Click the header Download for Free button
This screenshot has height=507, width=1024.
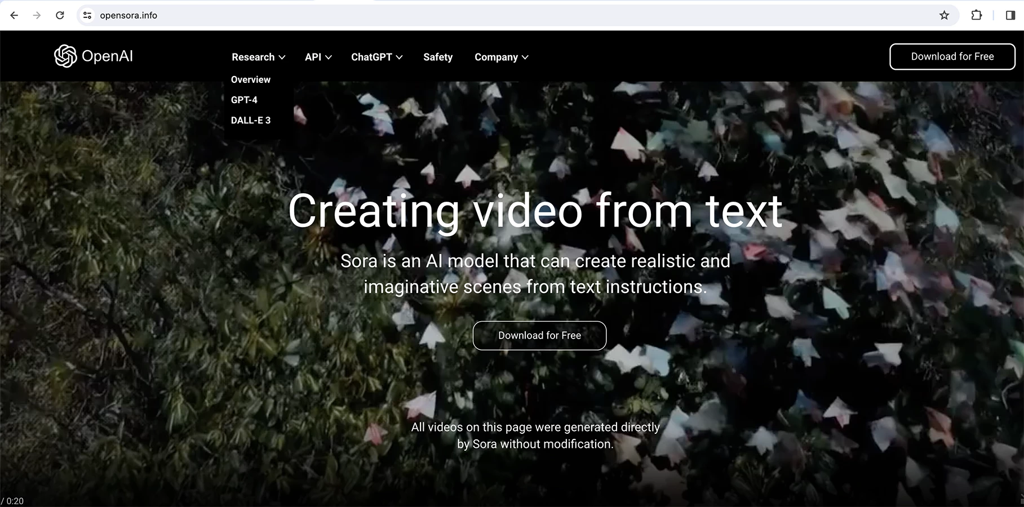tap(952, 56)
